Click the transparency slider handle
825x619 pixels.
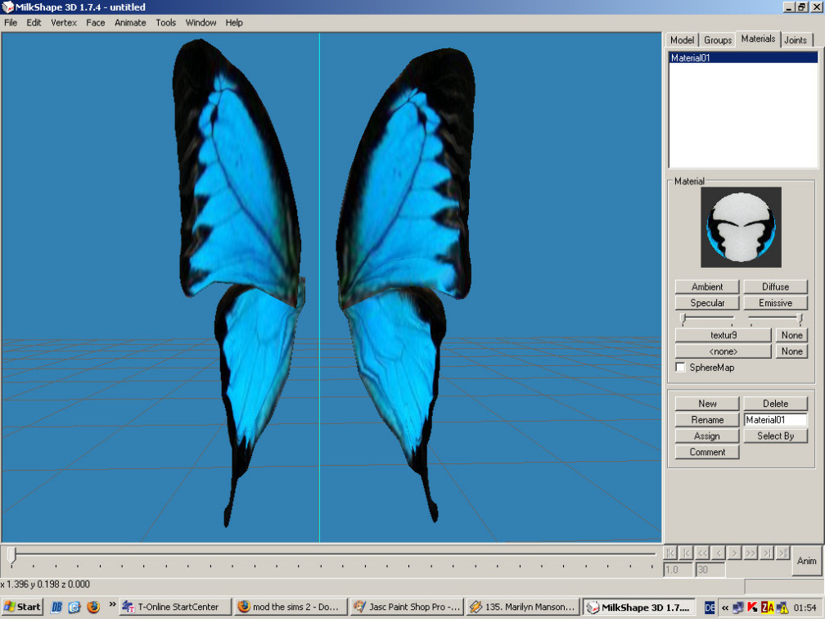point(800,319)
